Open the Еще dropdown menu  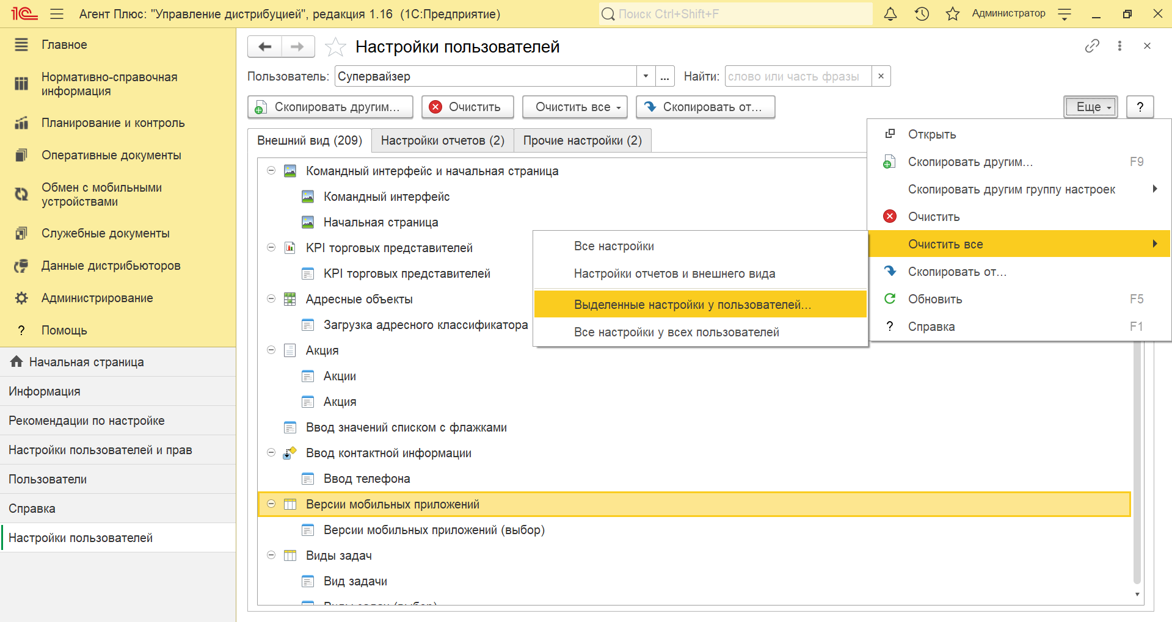(x=1091, y=107)
